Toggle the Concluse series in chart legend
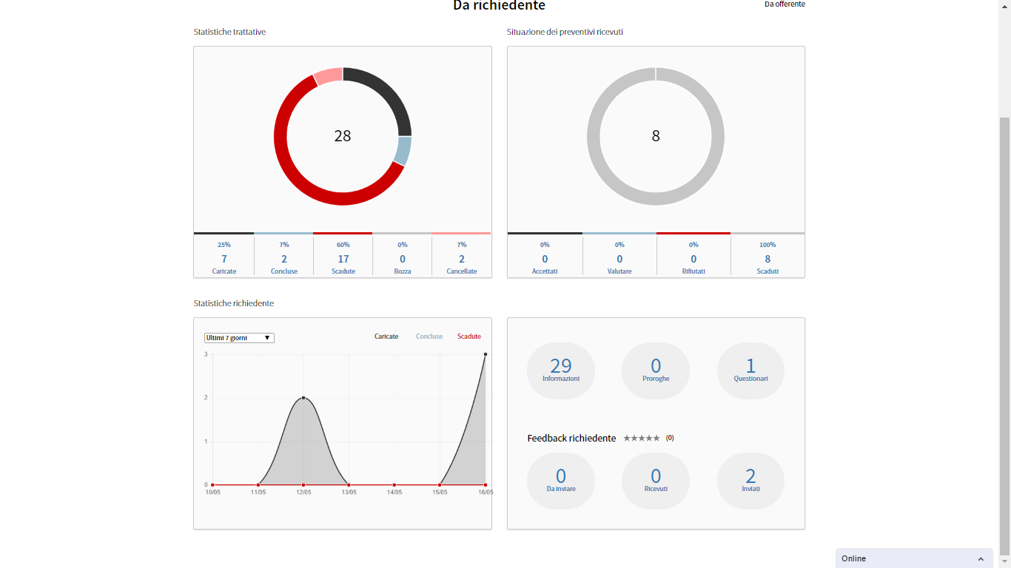 coord(429,337)
